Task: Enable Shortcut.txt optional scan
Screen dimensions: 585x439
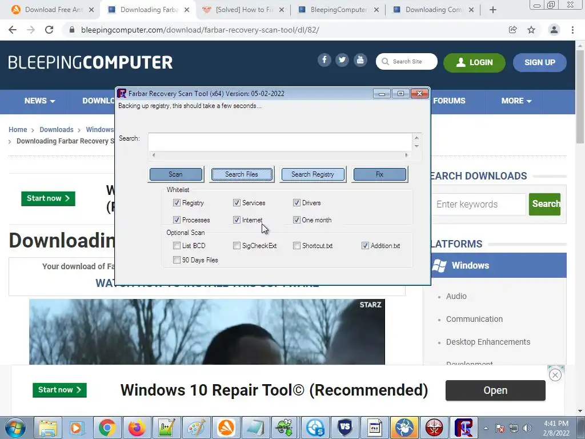Action: [296, 246]
